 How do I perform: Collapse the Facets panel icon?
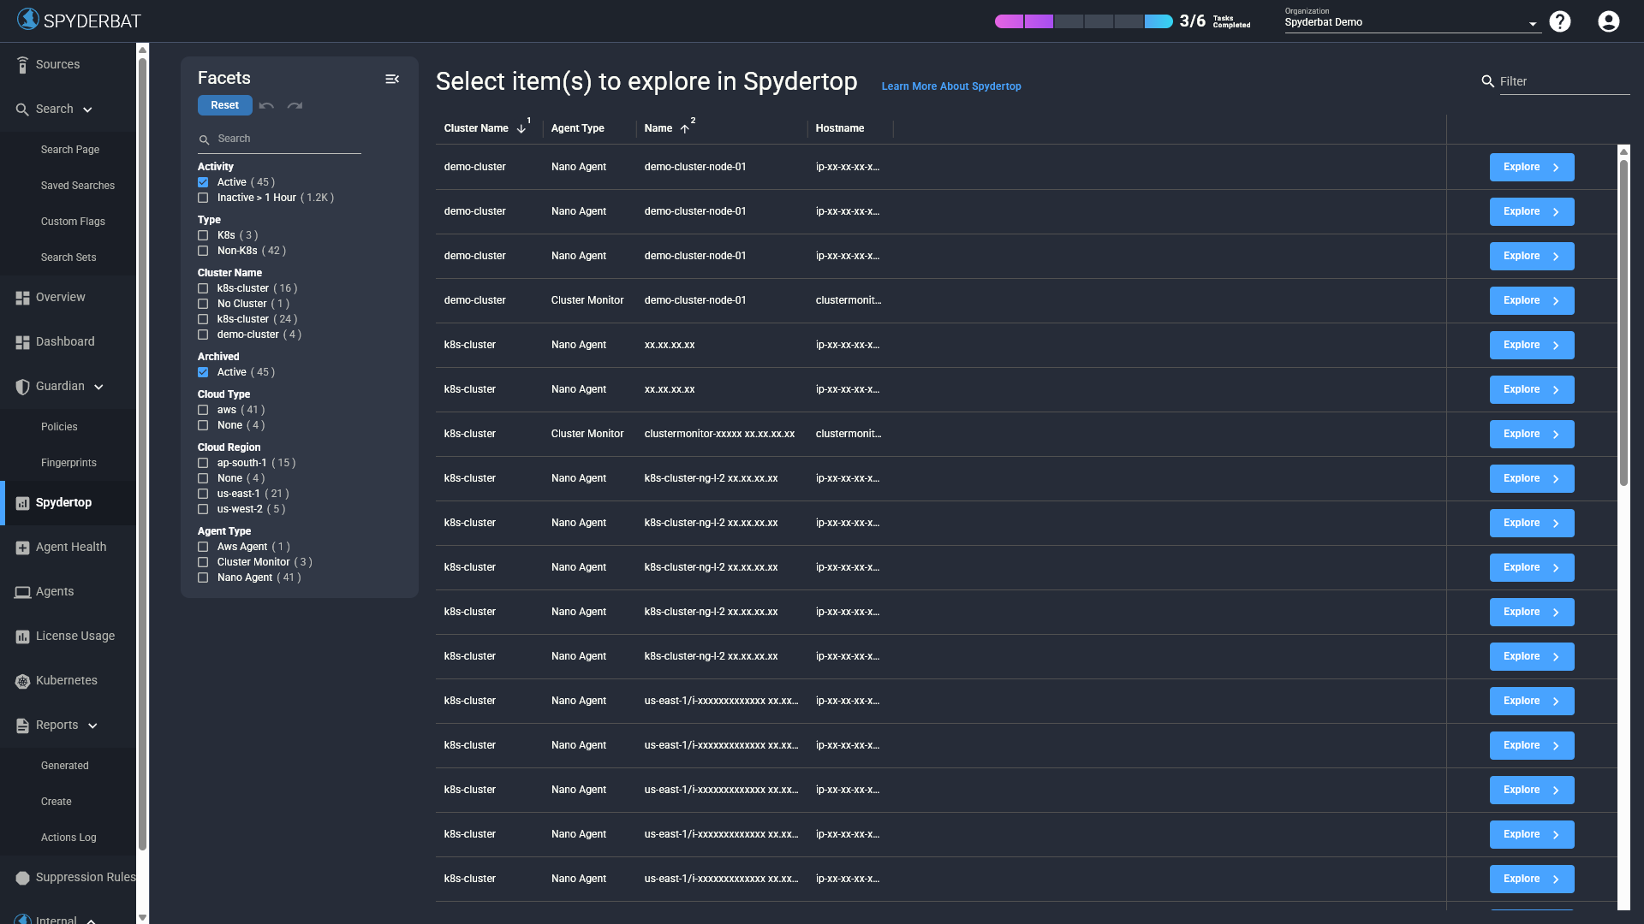click(x=392, y=79)
